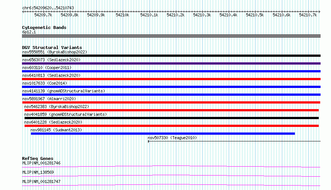This screenshot has width=331, height=190.
Task: Click the 54210k ruler position
Action: point(122,15)
